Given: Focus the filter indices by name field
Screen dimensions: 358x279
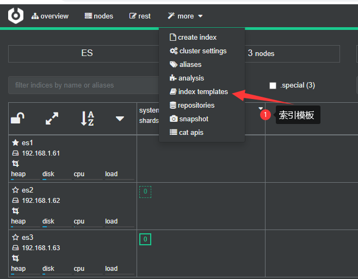Looking at the screenshot, I should [84, 85].
